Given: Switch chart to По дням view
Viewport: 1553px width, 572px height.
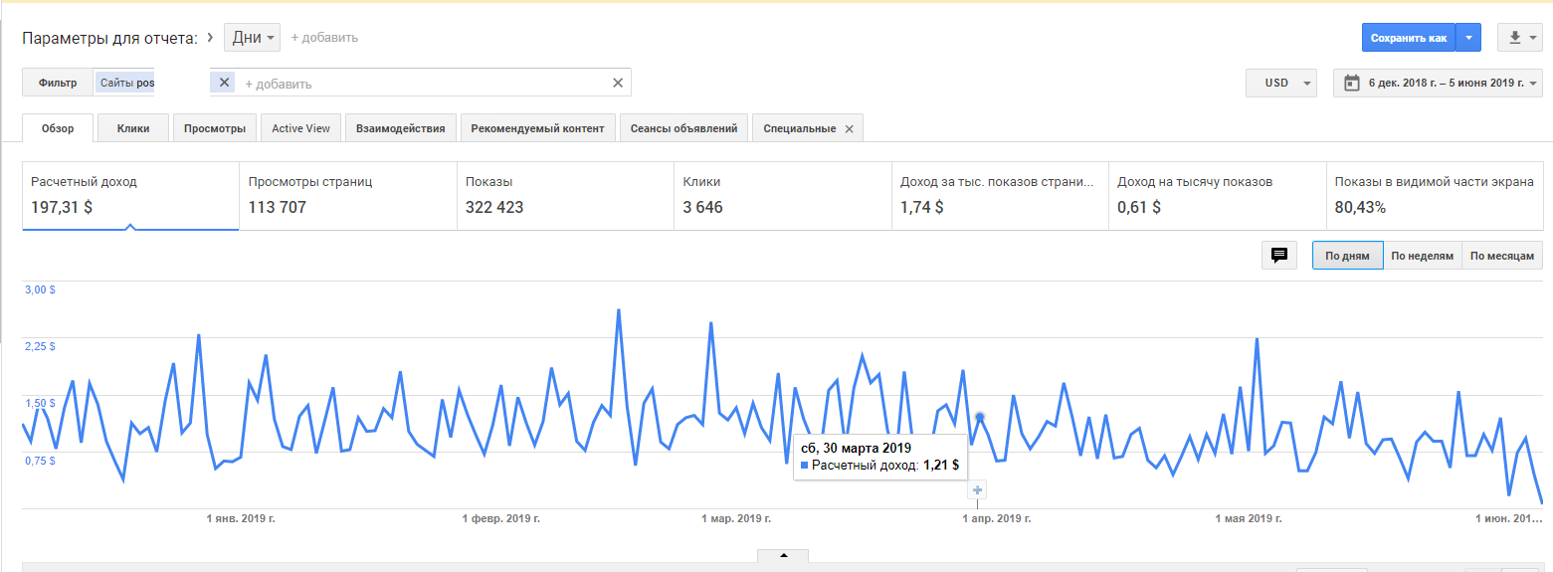Looking at the screenshot, I should point(1347,256).
